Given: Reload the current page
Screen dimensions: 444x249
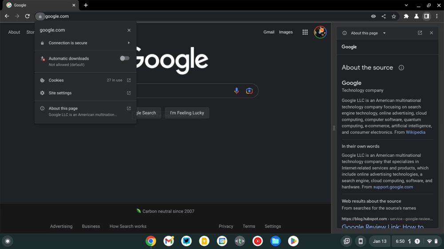Looking at the screenshot, I should (x=28, y=16).
